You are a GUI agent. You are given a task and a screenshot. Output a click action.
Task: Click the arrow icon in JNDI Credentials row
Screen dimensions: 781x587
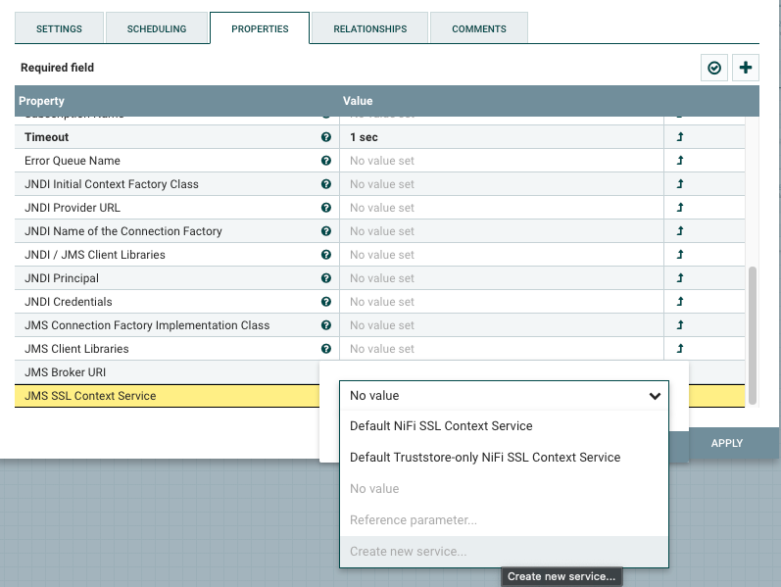[680, 302]
